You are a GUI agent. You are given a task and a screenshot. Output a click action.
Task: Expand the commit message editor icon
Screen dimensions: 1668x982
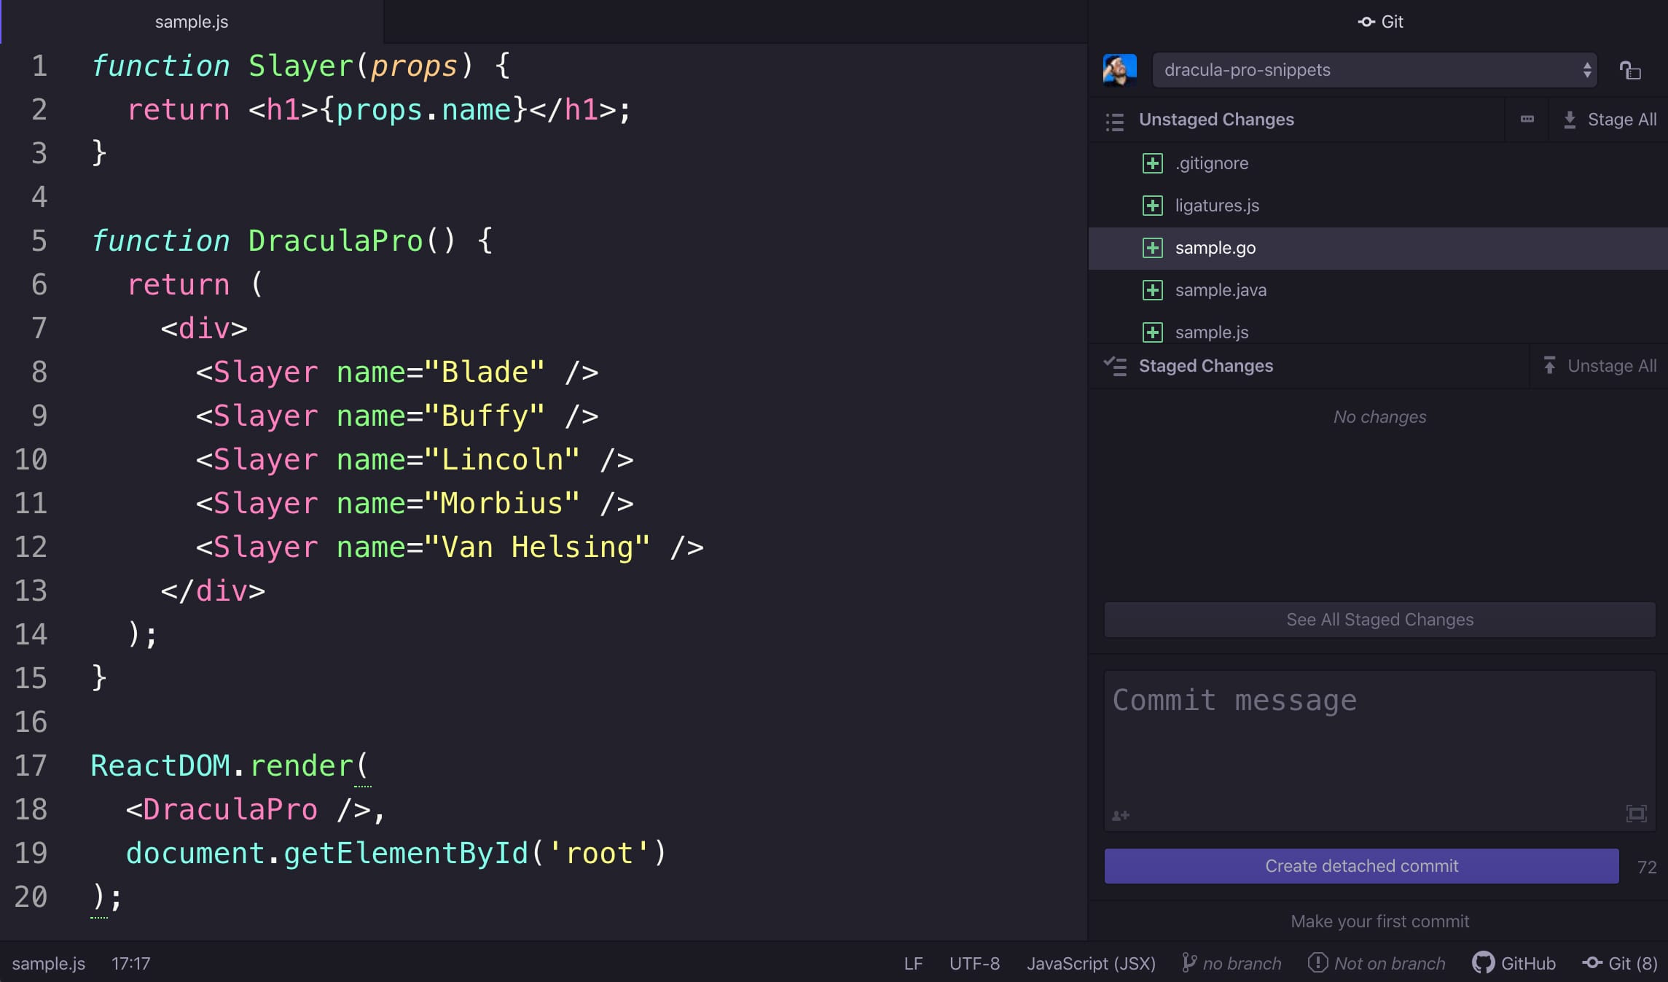click(x=1636, y=813)
